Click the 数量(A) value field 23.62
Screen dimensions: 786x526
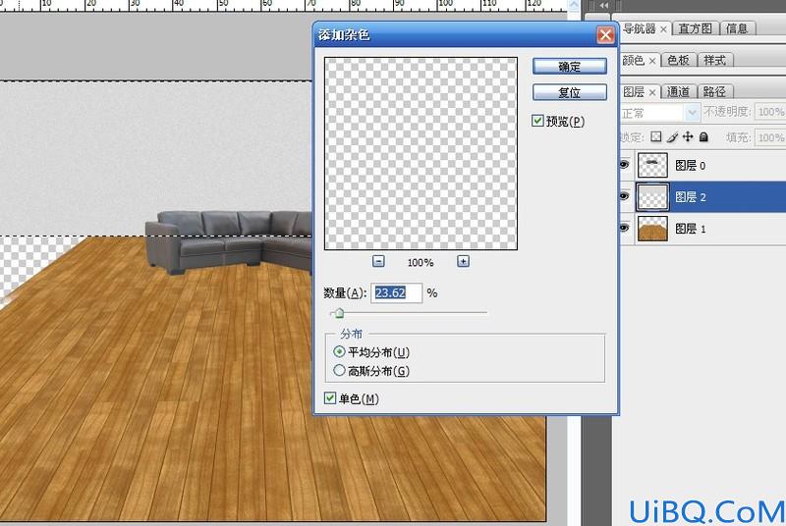click(397, 292)
